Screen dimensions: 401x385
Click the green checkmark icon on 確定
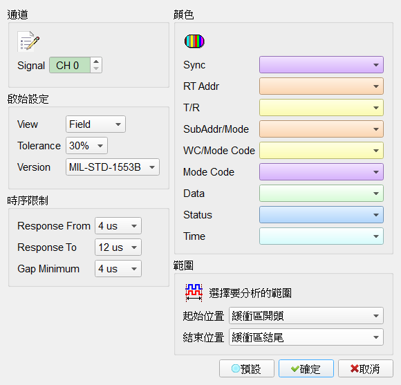click(x=295, y=368)
